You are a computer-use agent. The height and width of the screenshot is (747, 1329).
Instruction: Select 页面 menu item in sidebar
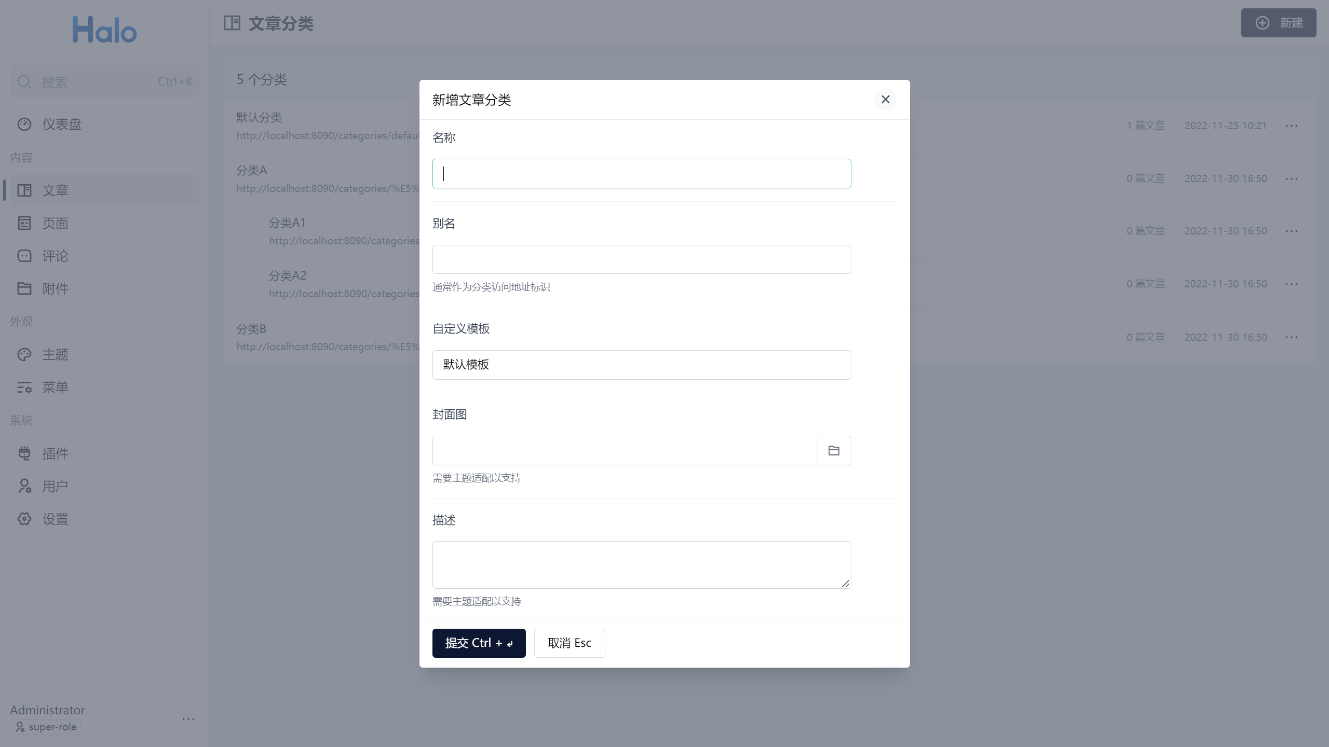(104, 223)
